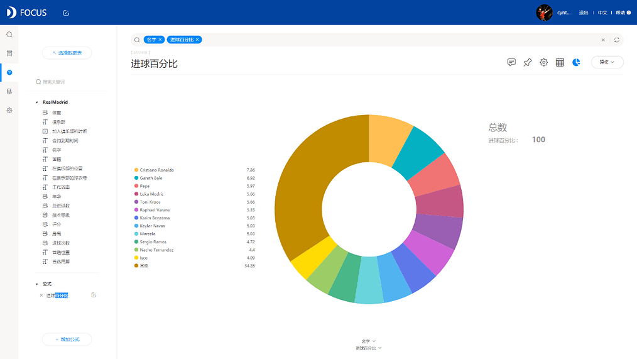Viewport: 637px width, 359px height.
Task: Click the Pepe legend entry
Action: (144, 186)
